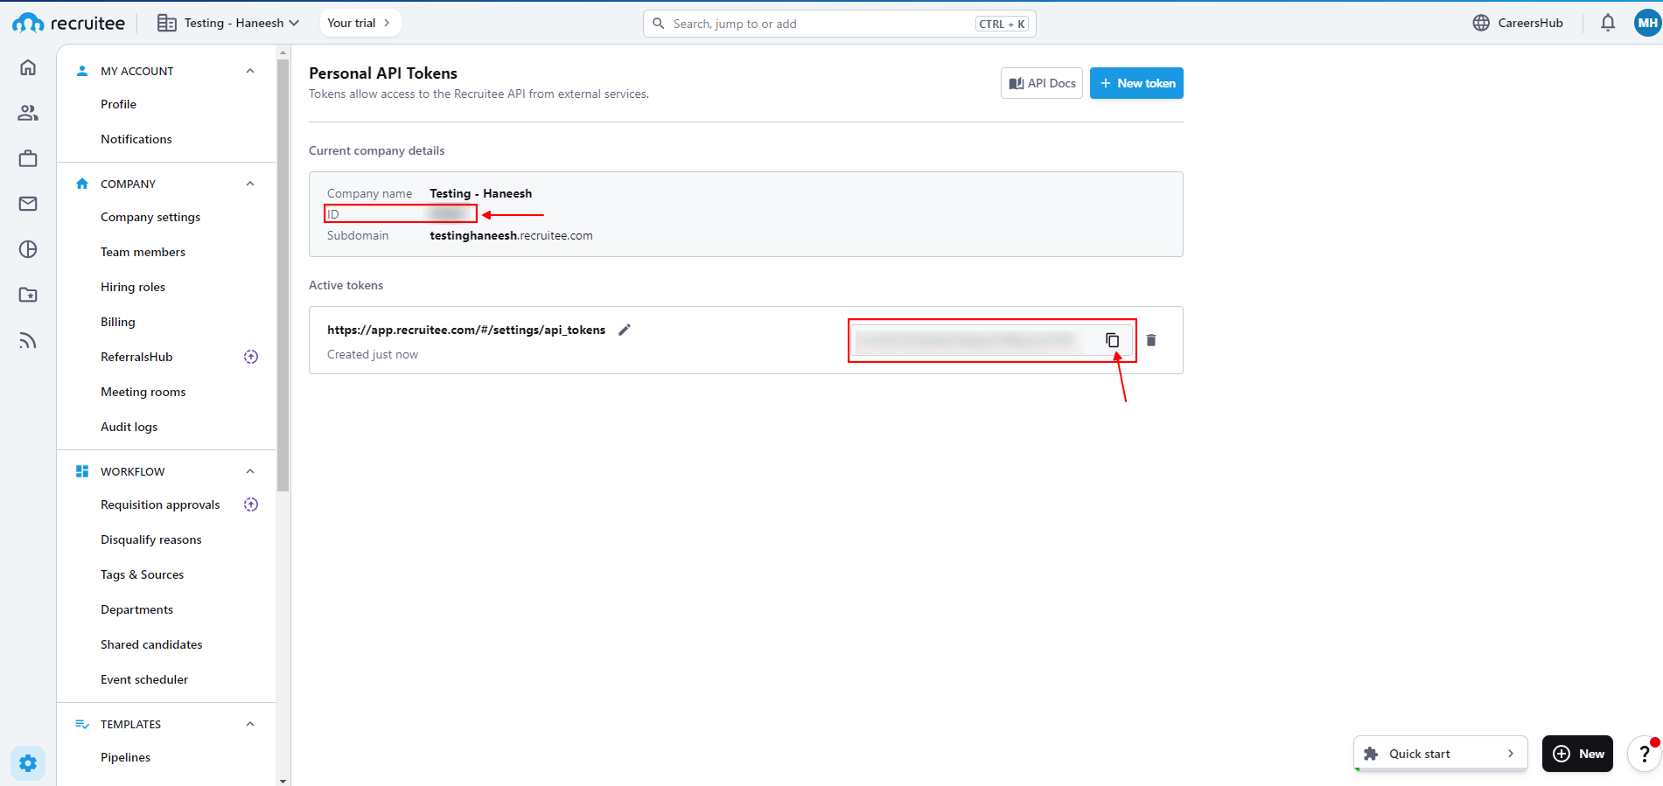Screen dimensions: 1663x786
Task: Collapse the Templates section
Action: (x=250, y=724)
